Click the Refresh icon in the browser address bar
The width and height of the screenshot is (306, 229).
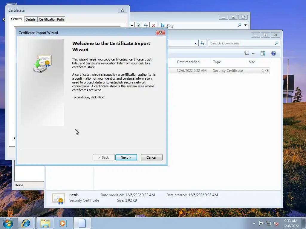coord(146,26)
